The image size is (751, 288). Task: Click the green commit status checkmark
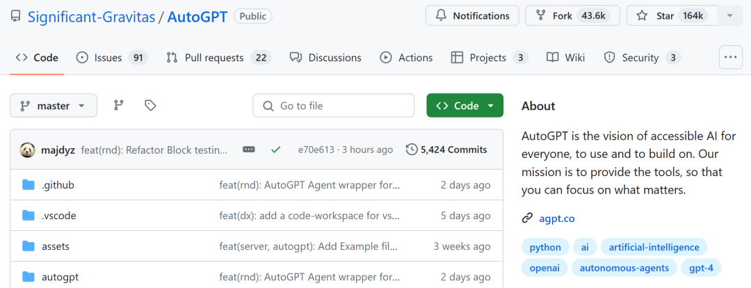pyautogui.click(x=275, y=150)
